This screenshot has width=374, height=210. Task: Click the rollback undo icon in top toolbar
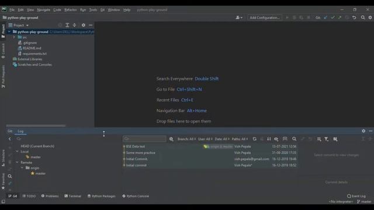pos(354,17)
